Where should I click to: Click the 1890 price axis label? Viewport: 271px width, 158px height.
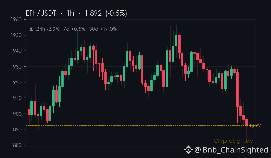16,129
